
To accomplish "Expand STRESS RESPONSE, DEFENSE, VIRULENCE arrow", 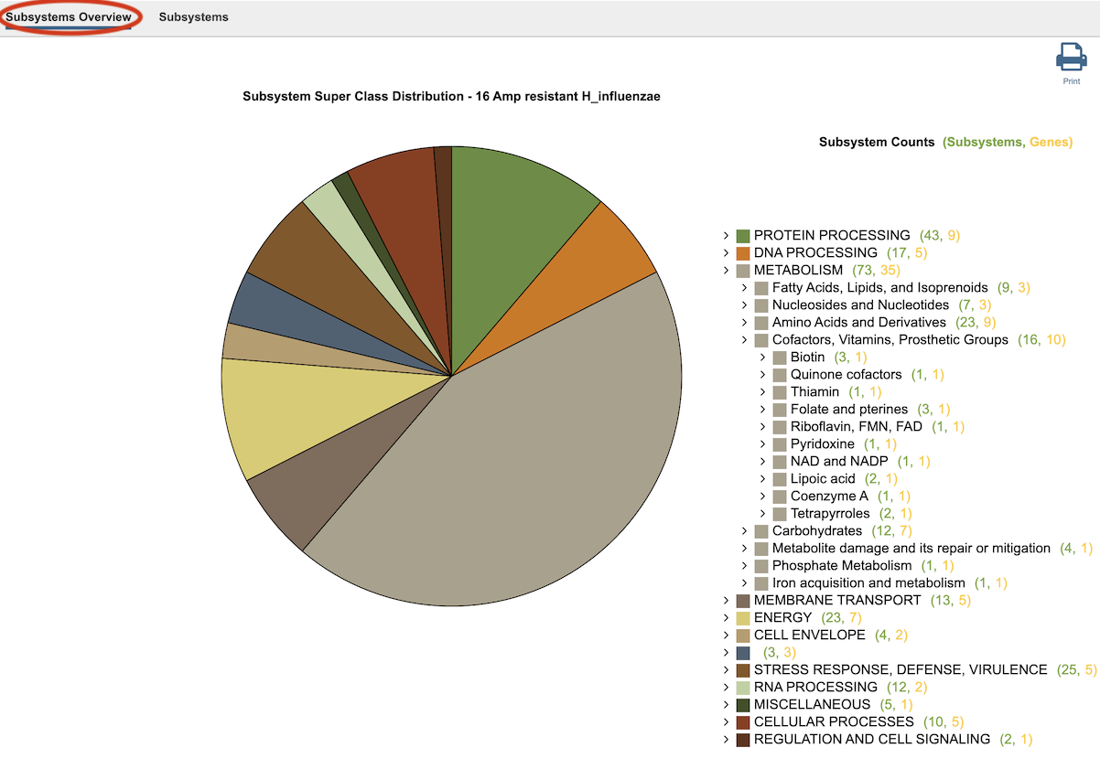I will 726,669.
